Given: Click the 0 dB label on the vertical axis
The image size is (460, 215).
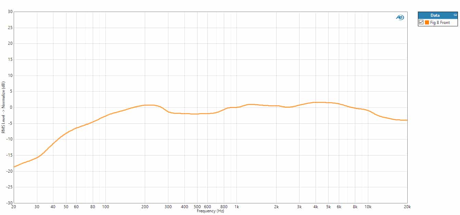Looking at the screenshot, I should 11,107.
